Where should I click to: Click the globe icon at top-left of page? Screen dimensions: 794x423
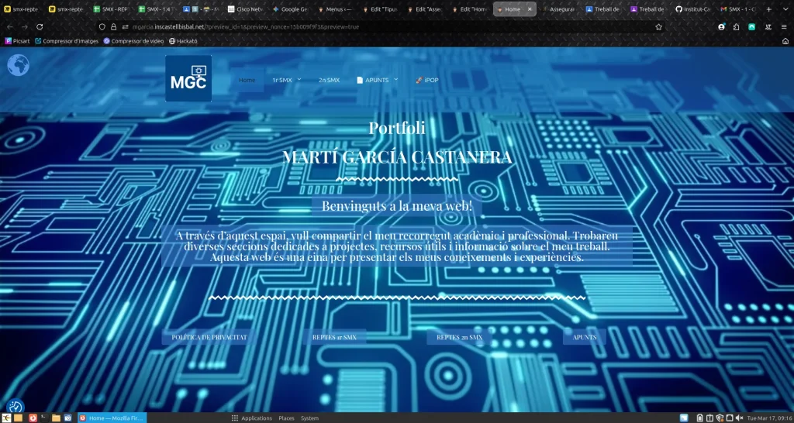click(18, 66)
